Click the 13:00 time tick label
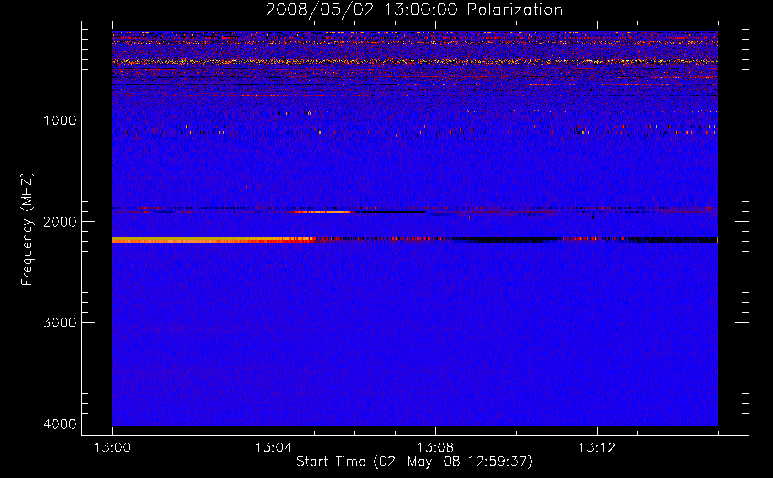Viewport: 773px width, 478px height. tap(112, 448)
